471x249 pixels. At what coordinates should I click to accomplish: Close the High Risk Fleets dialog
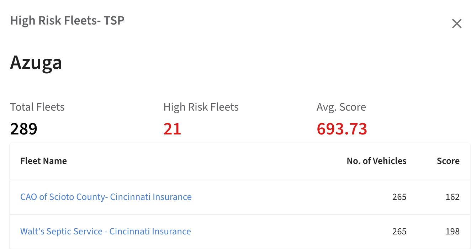pyautogui.click(x=456, y=24)
